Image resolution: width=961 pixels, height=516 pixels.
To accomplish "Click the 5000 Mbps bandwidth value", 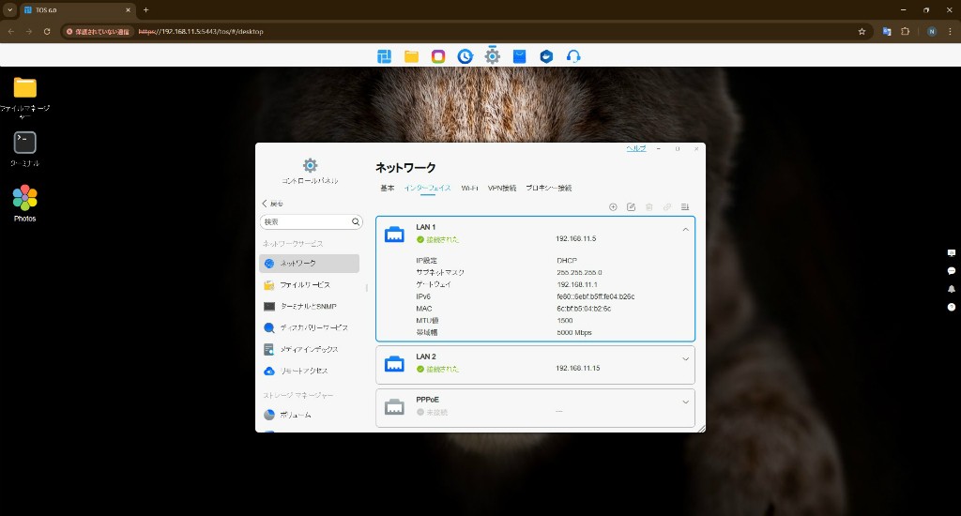I will tap(574, 333).
